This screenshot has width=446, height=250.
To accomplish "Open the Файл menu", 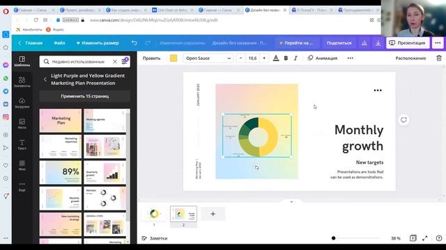I will (59, 43).
